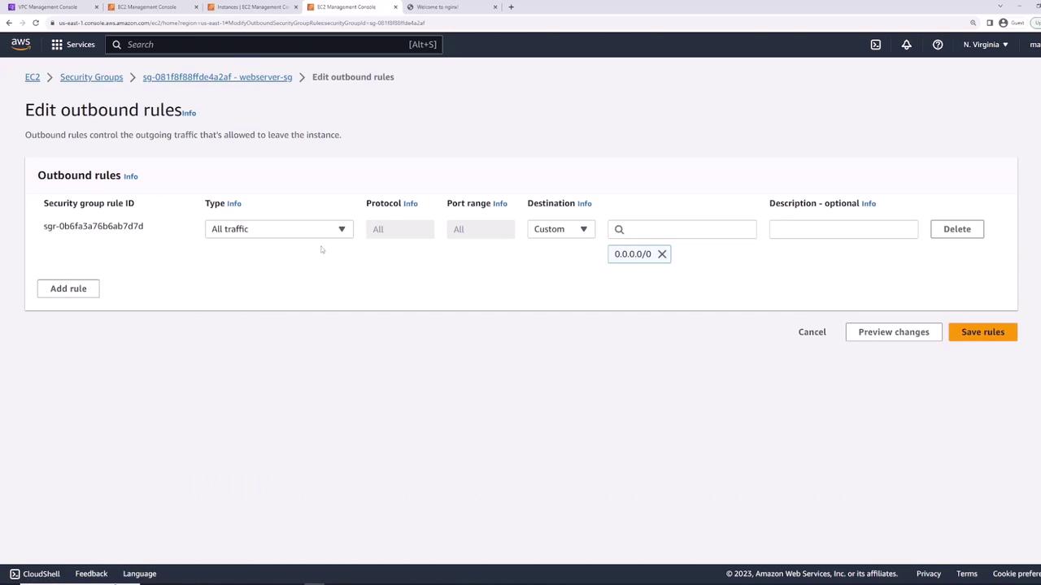Open the Destination Custom dropdown
Viewport: 1041px width, 585px height.
(561, 229)
